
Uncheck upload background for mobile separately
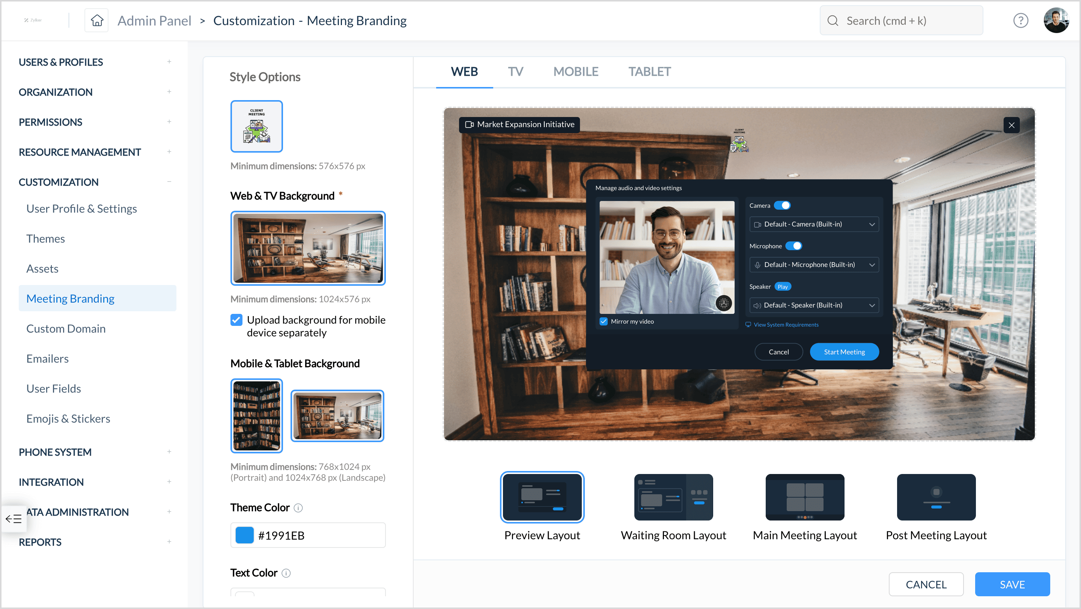tap(236, 320)
